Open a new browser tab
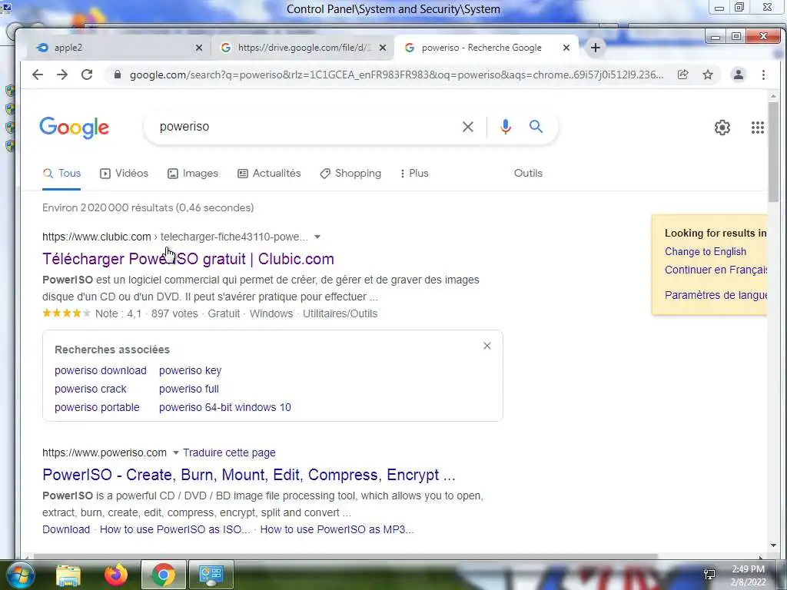787x590 pixels. coord(596,48)
